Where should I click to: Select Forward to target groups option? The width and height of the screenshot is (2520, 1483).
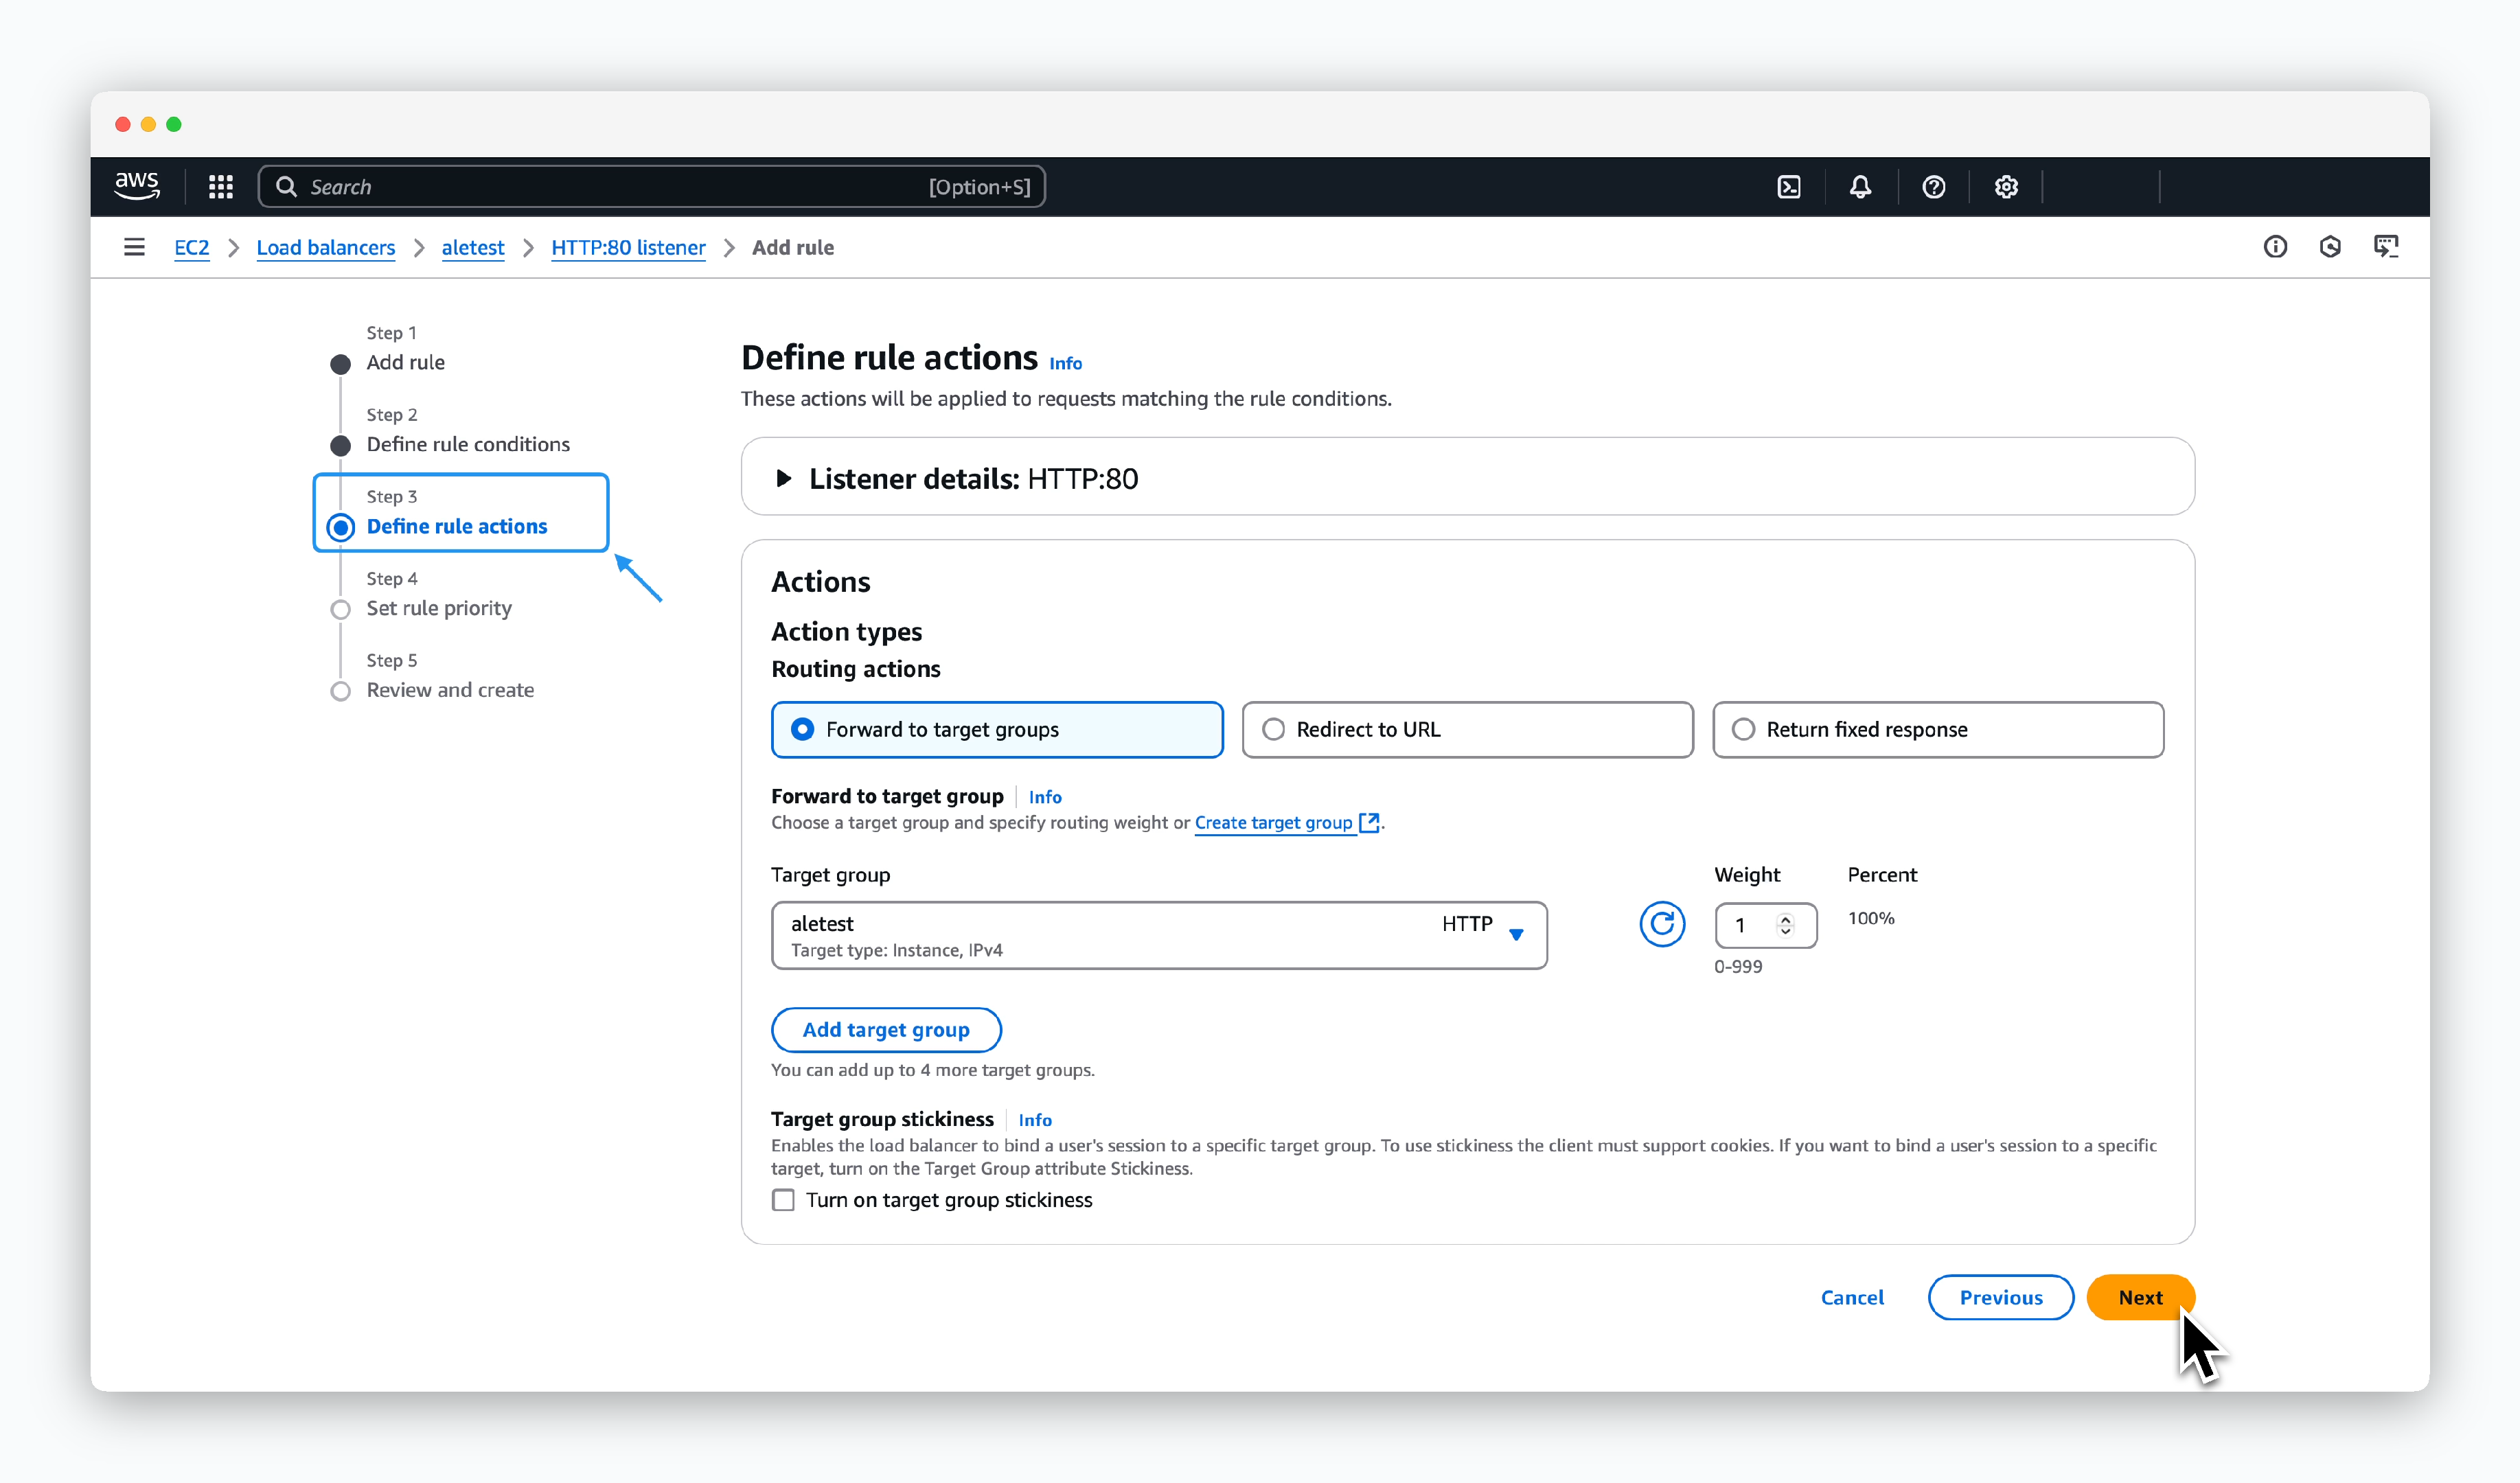click(x=997, y=729)
